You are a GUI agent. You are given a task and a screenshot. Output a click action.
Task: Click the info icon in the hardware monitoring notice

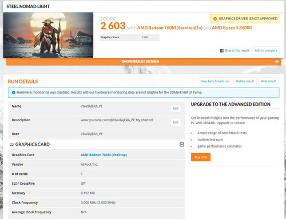coord(14,93)
